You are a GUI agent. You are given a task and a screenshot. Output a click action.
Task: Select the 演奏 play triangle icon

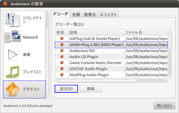point(13,54)
